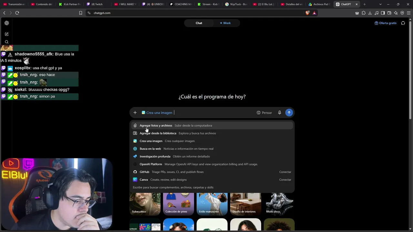Choose Agregar desde la biblioteca
413x232 pixels.
click(x=212, y=133)
